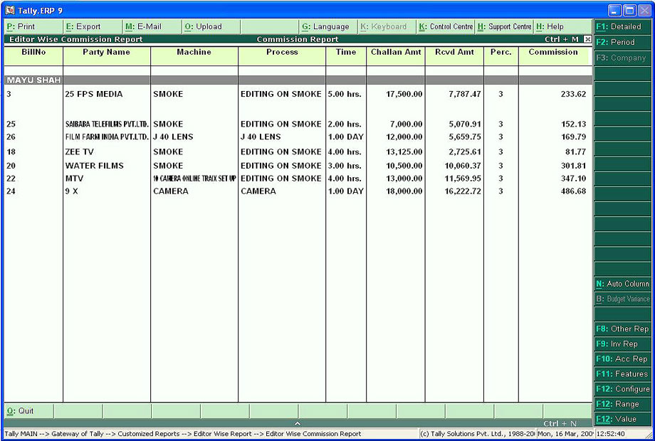Click the 486.68 commission value
This screenshot has width=655, height=441.
[574, 191]
